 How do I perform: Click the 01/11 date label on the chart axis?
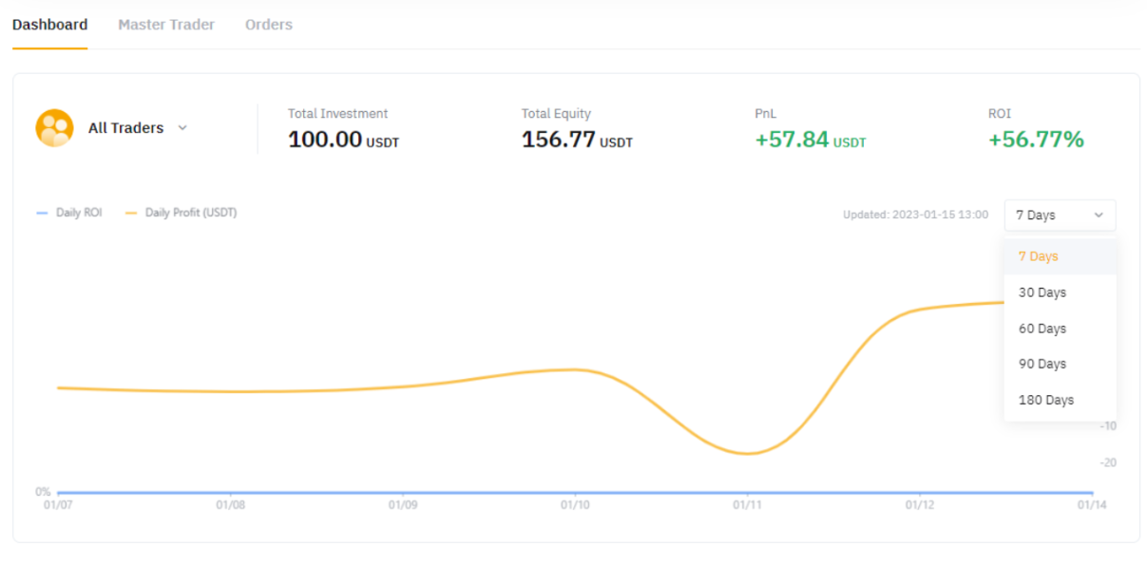[x=747, y=506]
